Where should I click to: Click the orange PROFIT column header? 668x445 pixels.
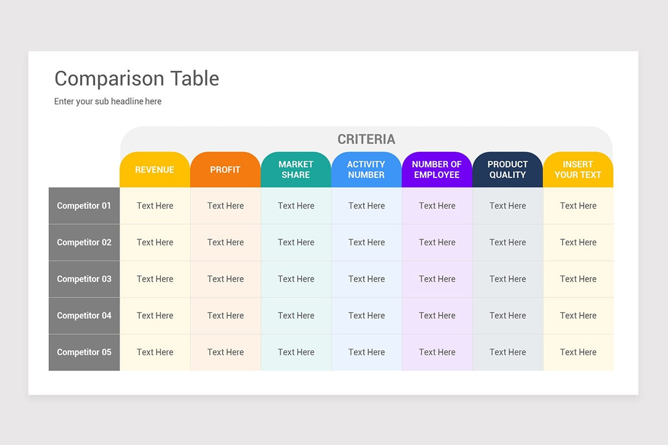(x=225, y=170)
